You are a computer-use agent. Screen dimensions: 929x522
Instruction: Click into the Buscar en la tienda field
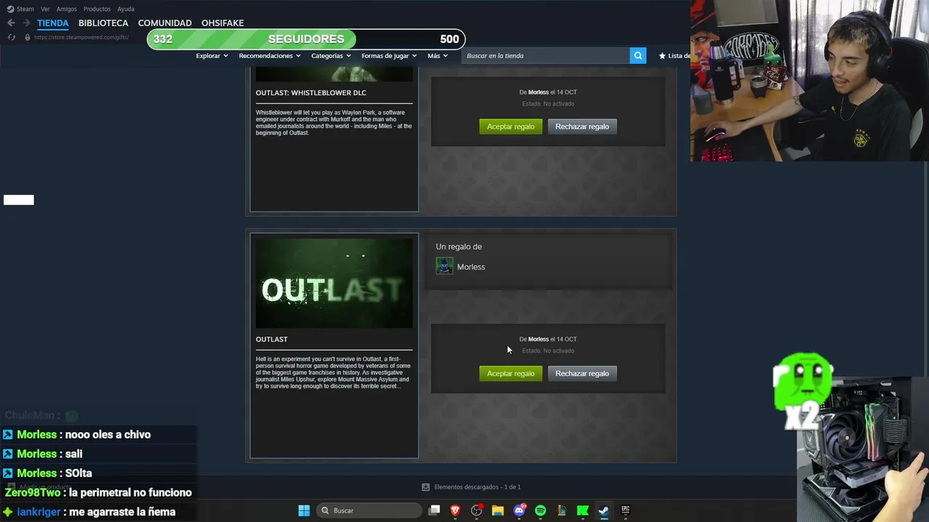click(x=546, y=56)
